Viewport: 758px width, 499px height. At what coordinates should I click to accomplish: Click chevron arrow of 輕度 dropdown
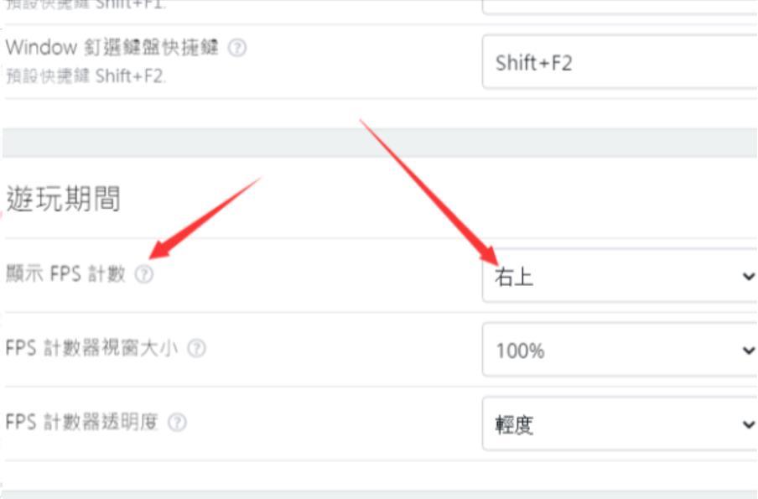[x=748, y=424]
